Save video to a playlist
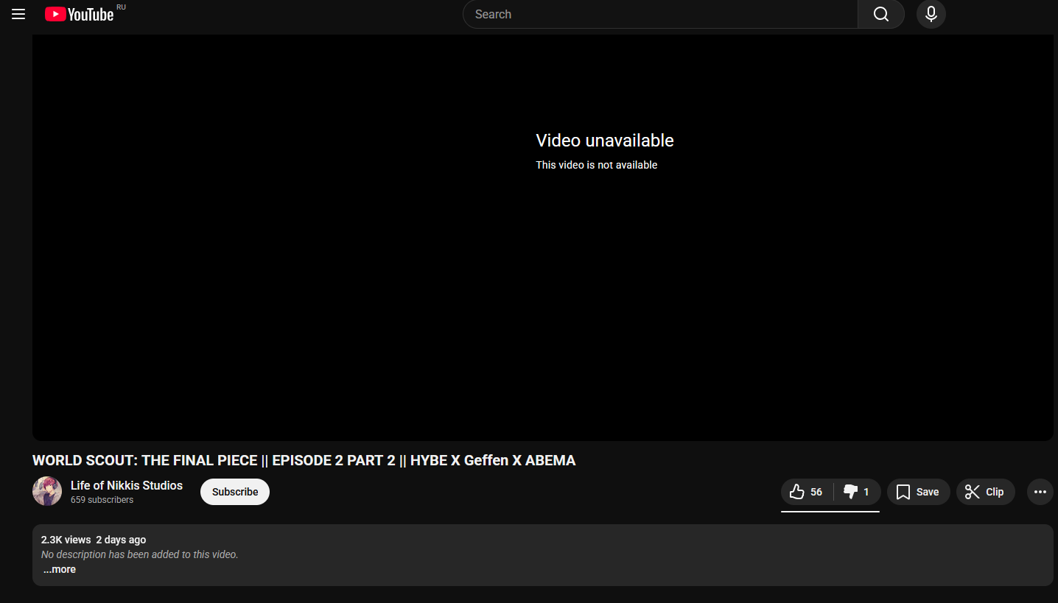 918,492
